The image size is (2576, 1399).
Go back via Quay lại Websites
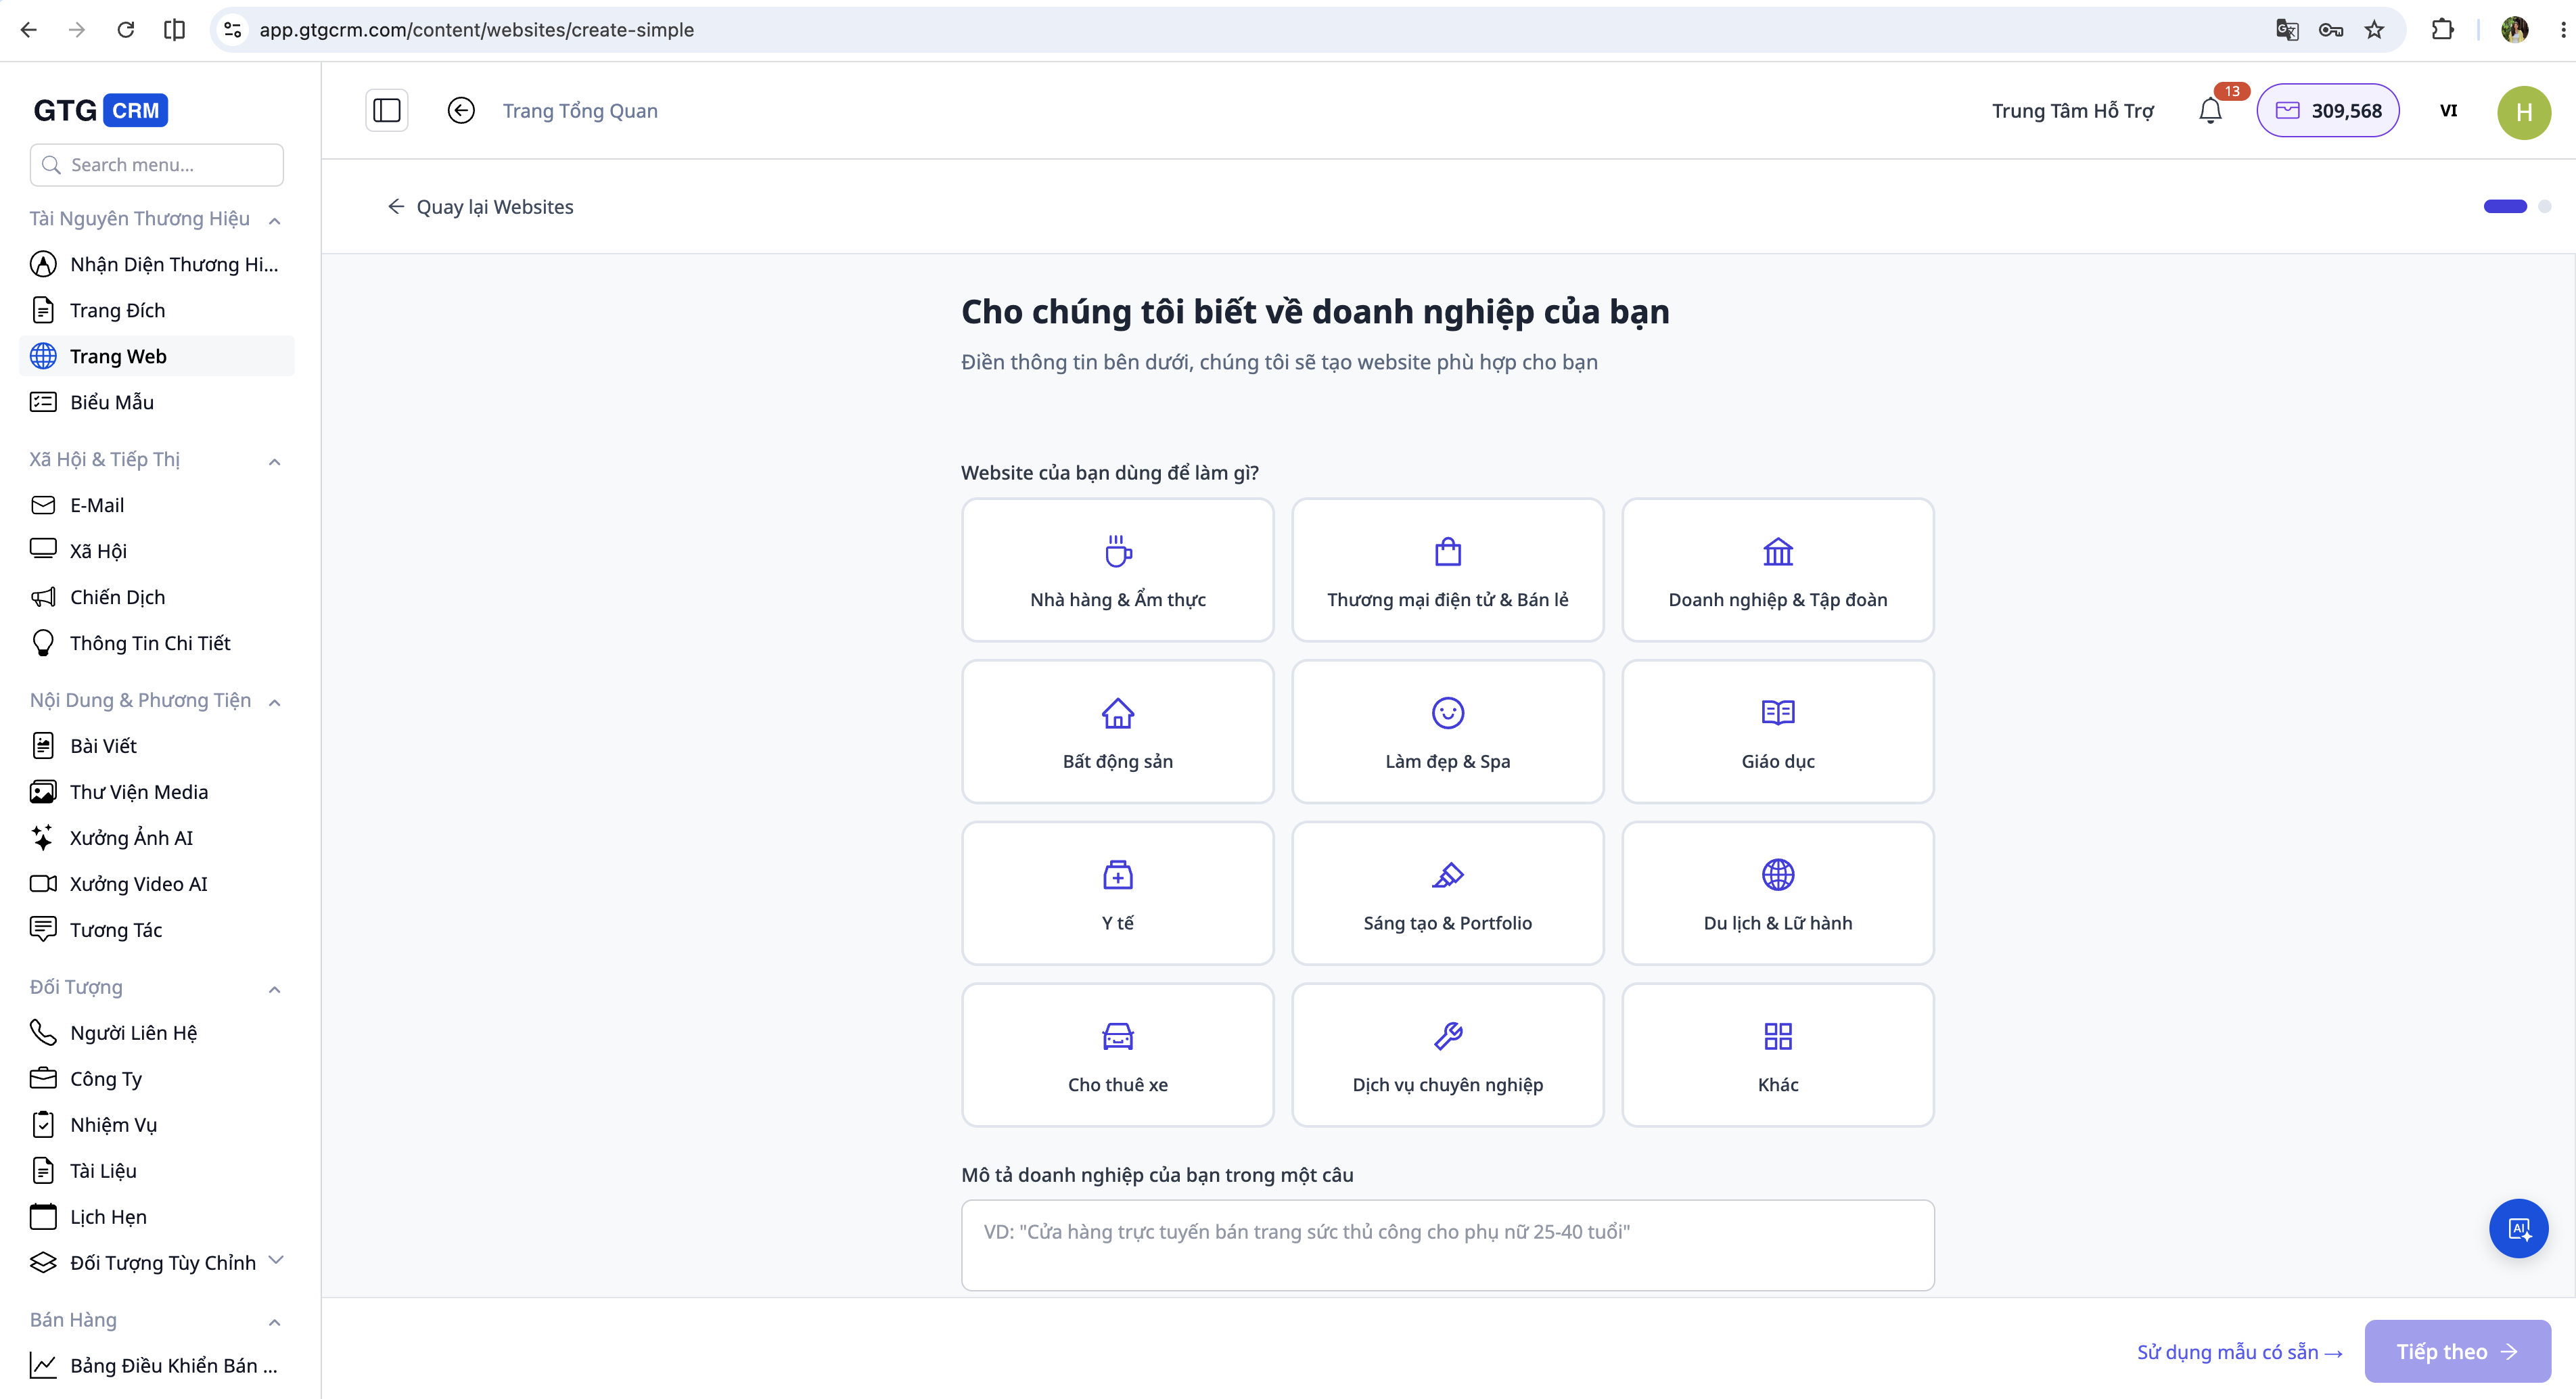(480, 207)
